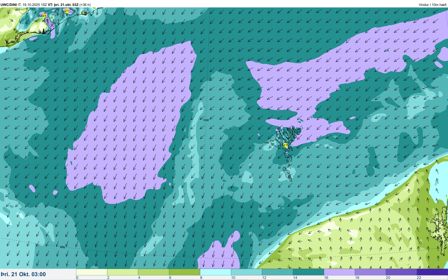The height and width of the screenshot is (280, 448).
Task: Select the medium teal 12–14 legend swatch
Action: pyautogui.click(x=278, y=272)
